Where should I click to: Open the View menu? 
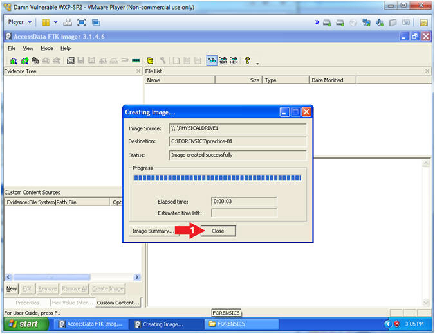coord(28,48)
